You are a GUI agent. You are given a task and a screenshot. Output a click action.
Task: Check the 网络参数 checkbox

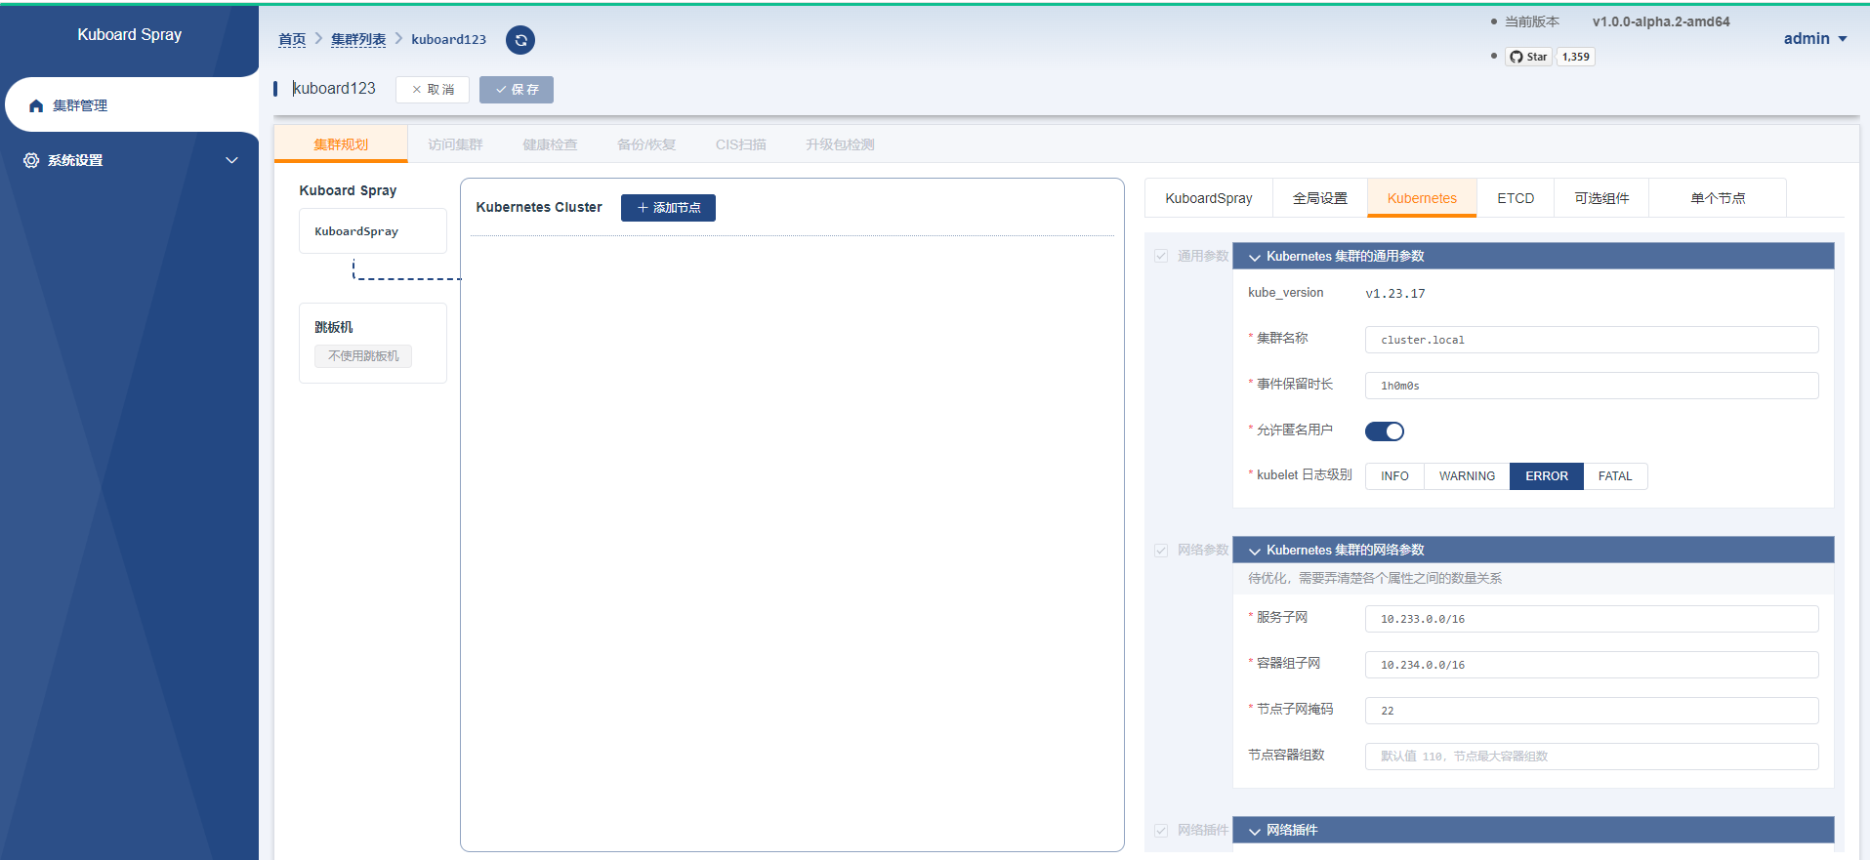tap(1161, 551)
